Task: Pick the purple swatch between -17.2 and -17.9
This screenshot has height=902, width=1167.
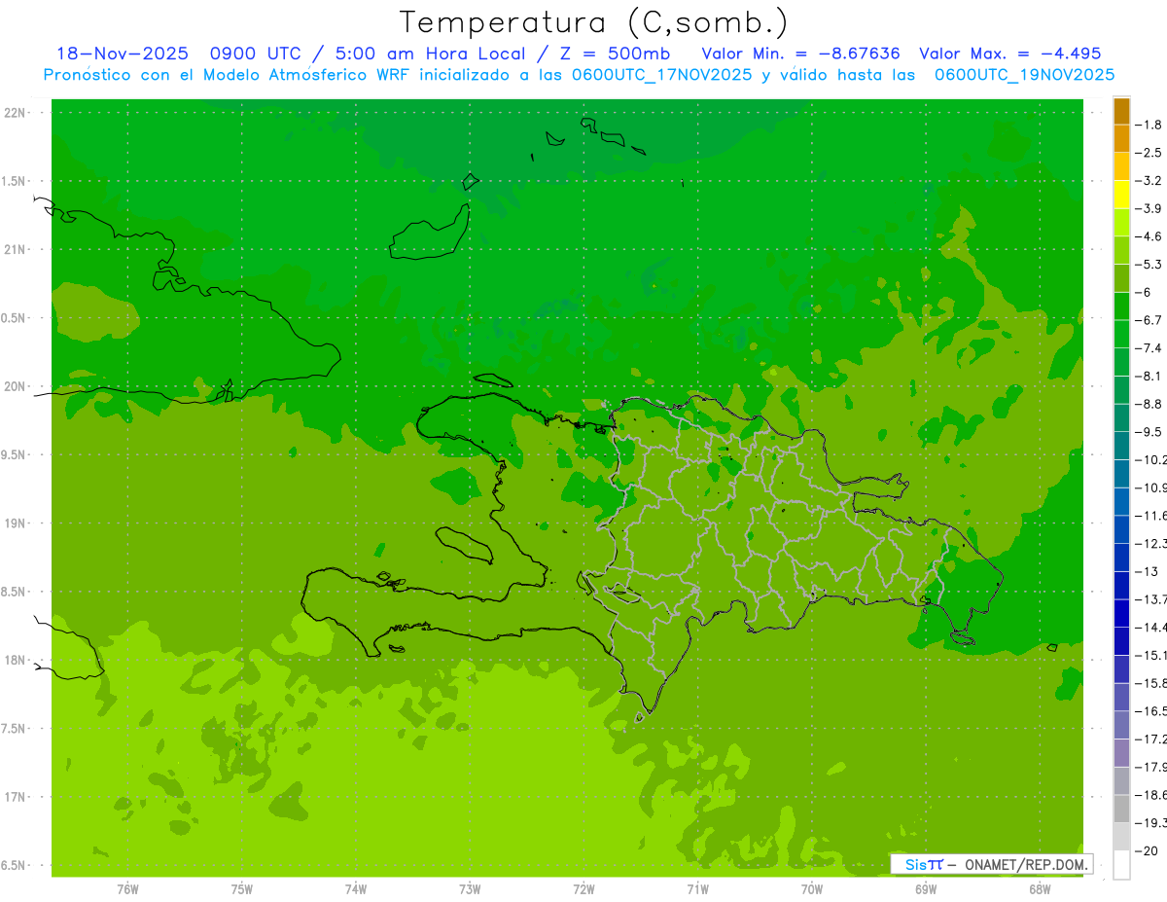Action: [1121, 752]
